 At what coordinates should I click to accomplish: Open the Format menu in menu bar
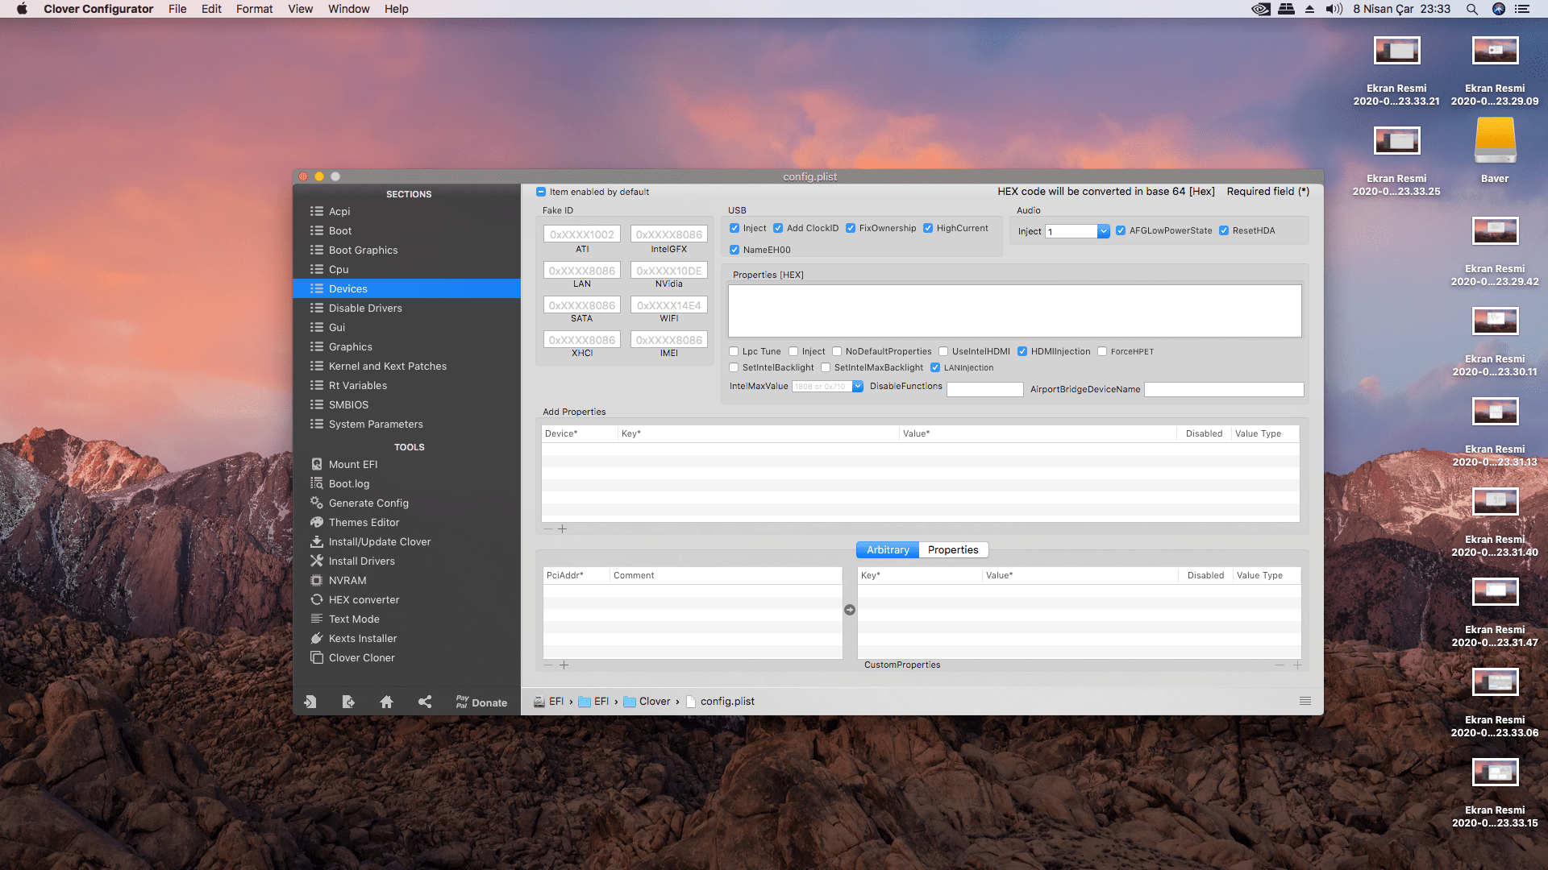(x=254, y=9)
